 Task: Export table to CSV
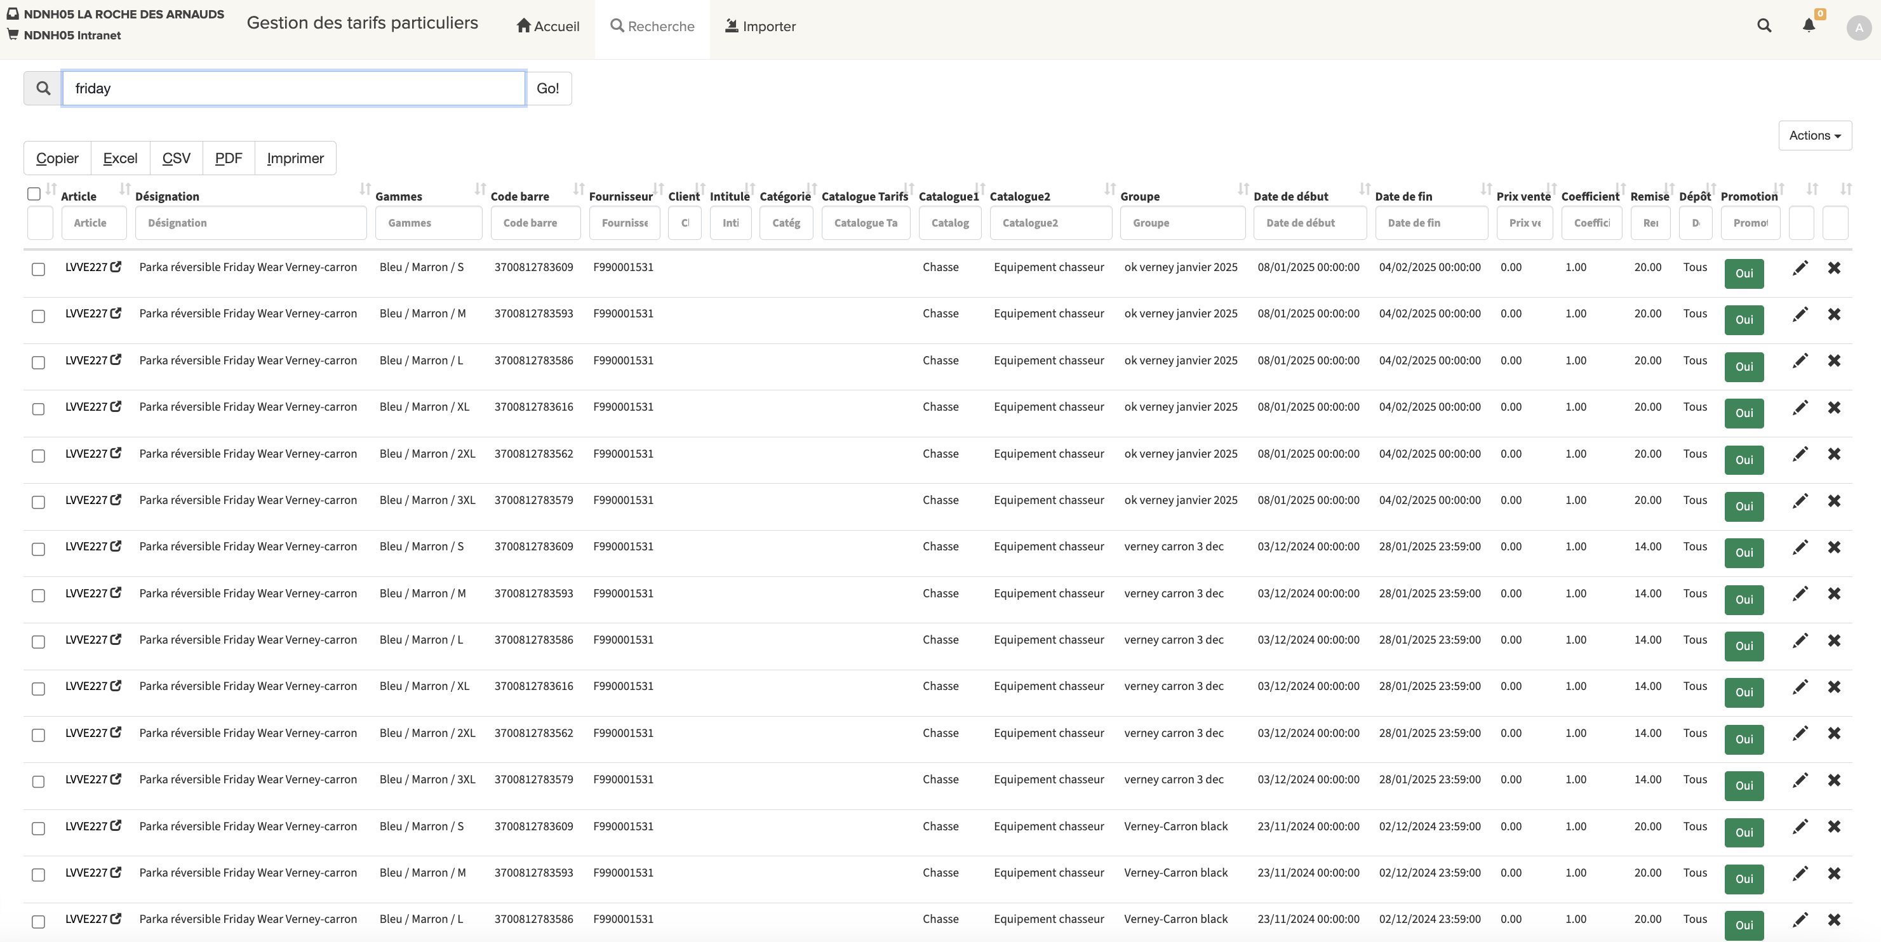coord(177,158)
